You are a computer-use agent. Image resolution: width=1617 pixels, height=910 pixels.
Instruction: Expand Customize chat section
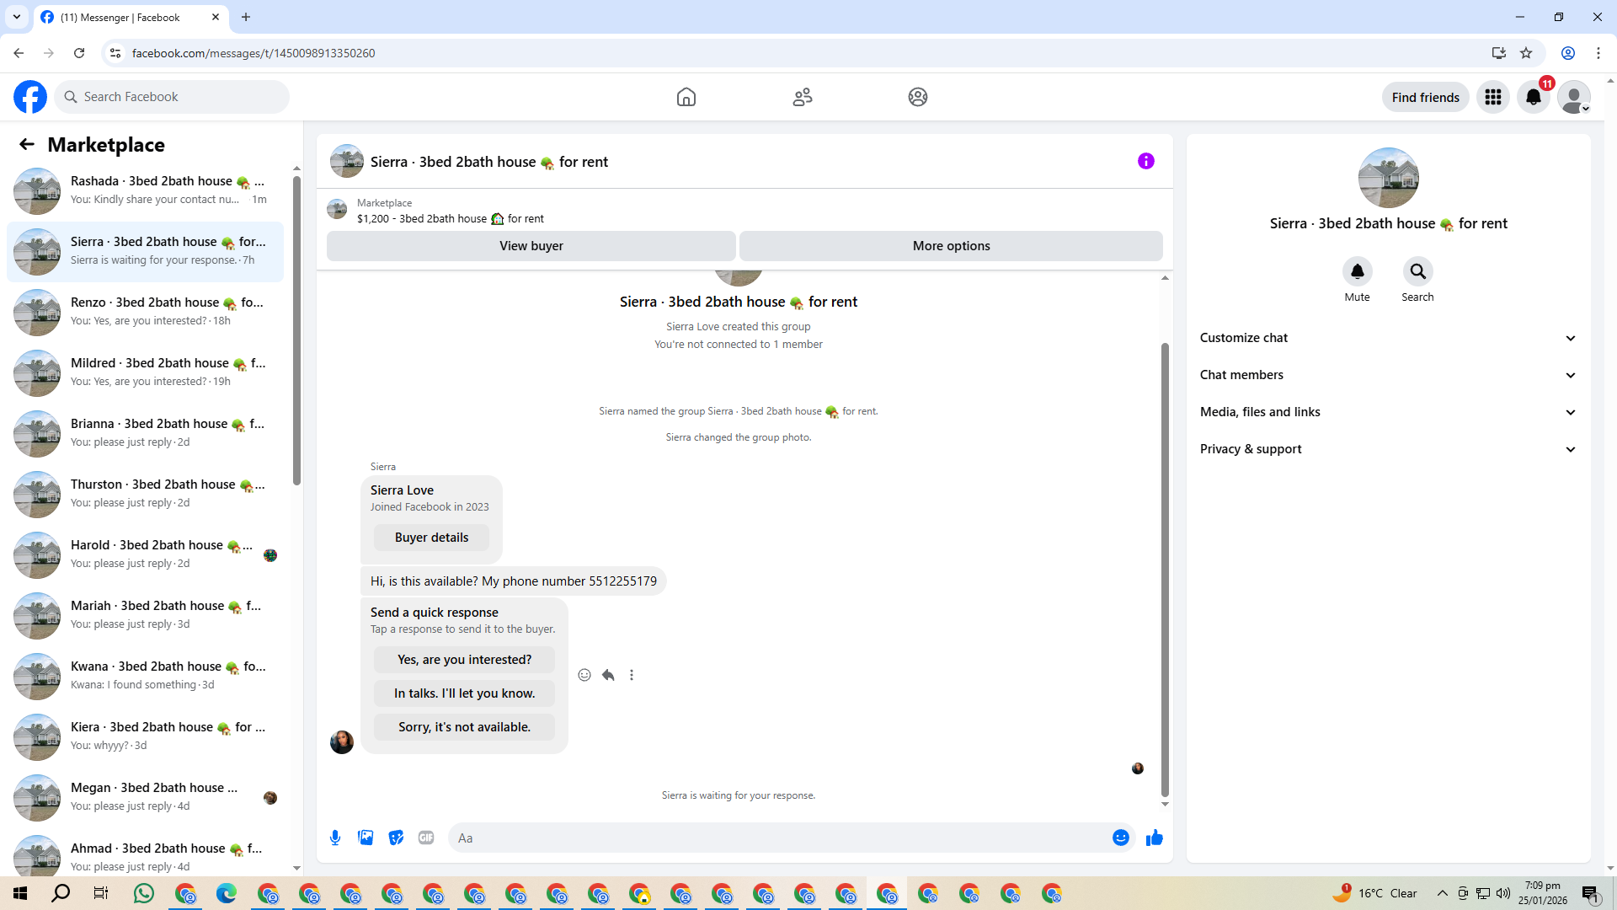1388,338
